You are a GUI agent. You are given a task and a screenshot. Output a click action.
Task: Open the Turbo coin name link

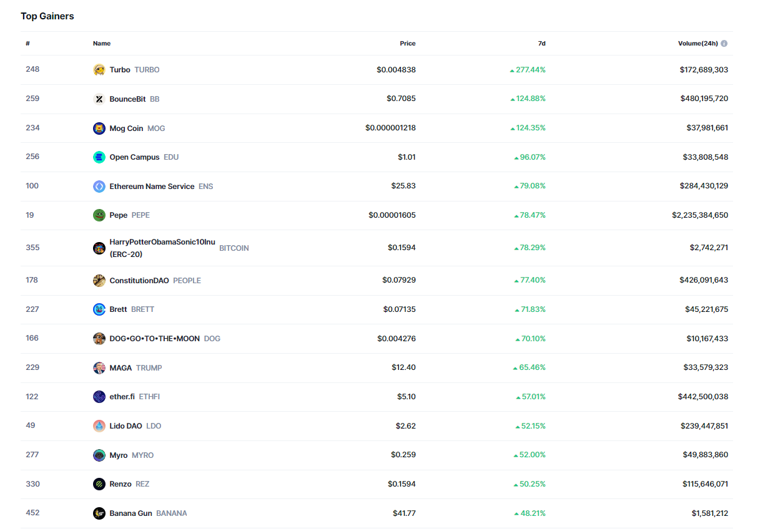pyautogui.click(x=120, y=70)
